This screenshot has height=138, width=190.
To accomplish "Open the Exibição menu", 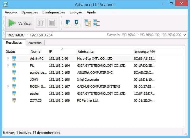I will (x=76, y=12).
